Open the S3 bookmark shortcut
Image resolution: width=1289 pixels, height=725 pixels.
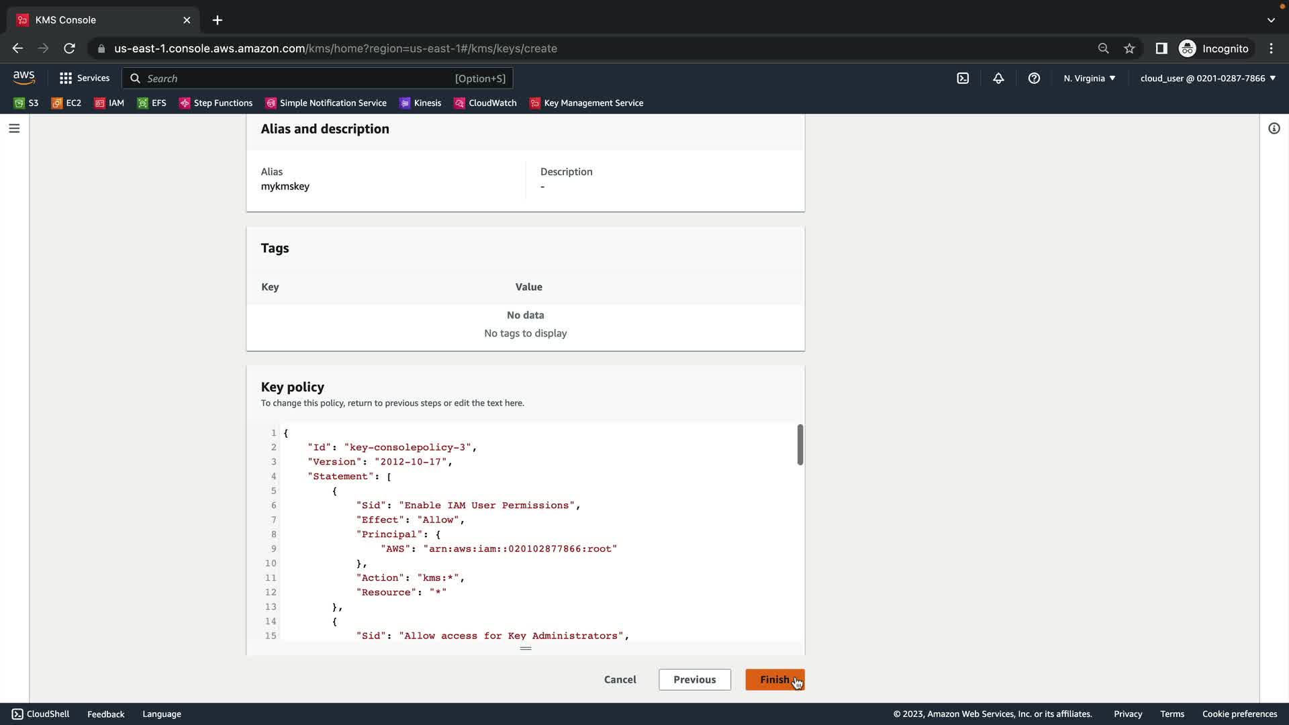point(27,103)
